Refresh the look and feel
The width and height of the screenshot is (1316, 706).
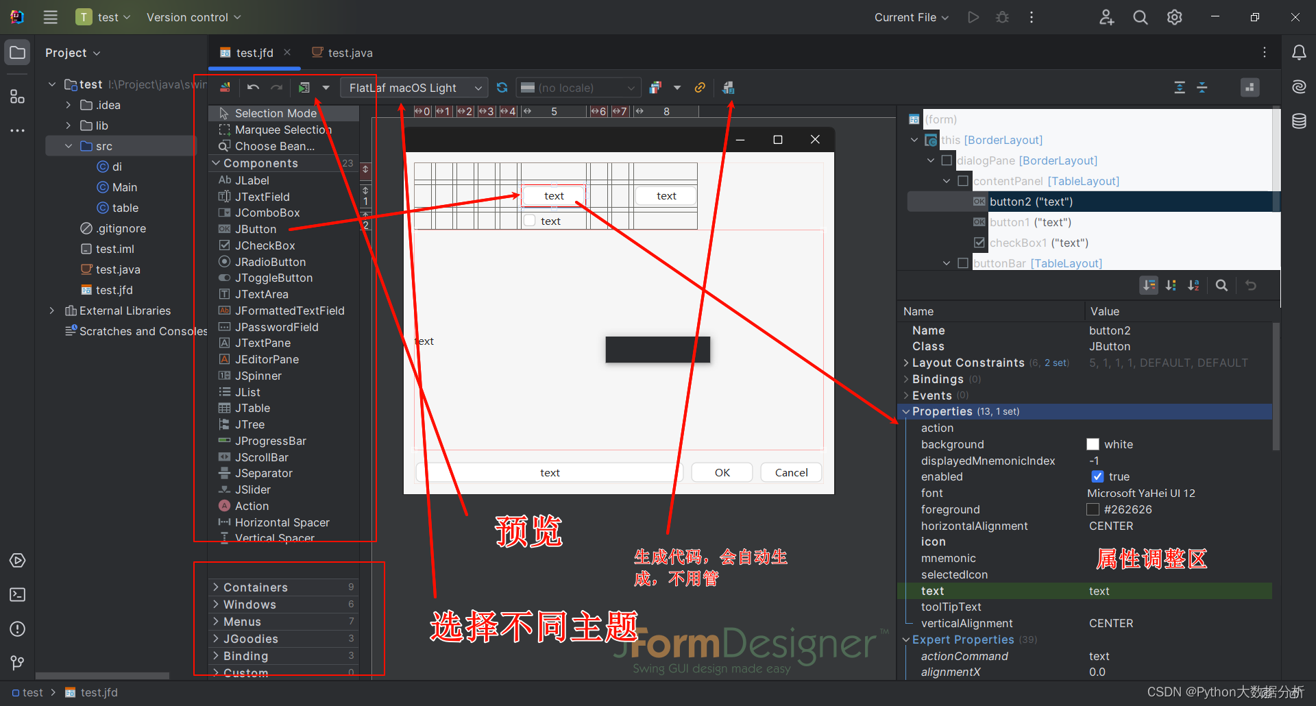(502, 88)
